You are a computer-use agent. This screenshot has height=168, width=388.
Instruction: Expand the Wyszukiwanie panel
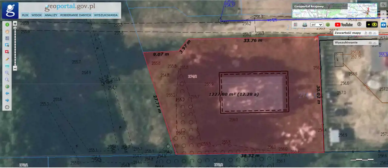[x=370, y=43]
